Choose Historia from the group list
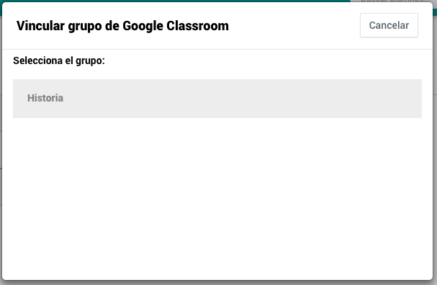The image size is (437, 285). tap(217, 99)
